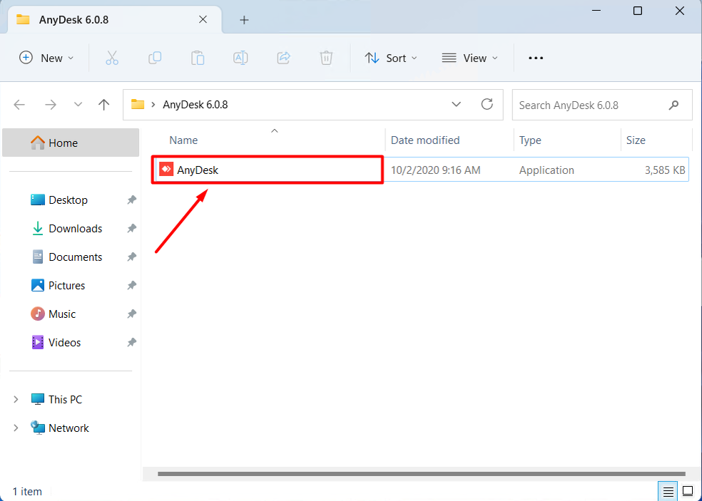Open the Sort dropdown menu
Screen dimensions: 702x501
click(390, 58)
